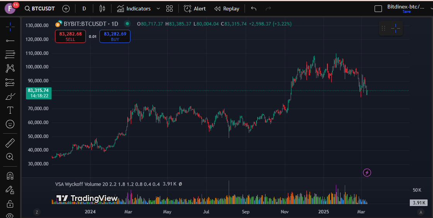Edit the 0.01 order quantity field
433x218 pixels.
point(93,36)
